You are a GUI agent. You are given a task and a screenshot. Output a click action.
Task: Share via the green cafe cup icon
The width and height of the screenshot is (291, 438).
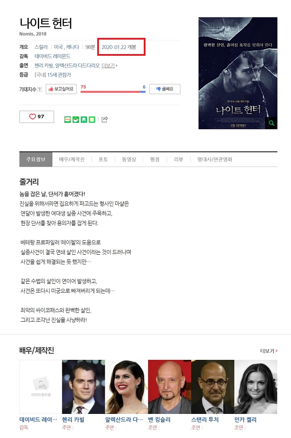76,120
